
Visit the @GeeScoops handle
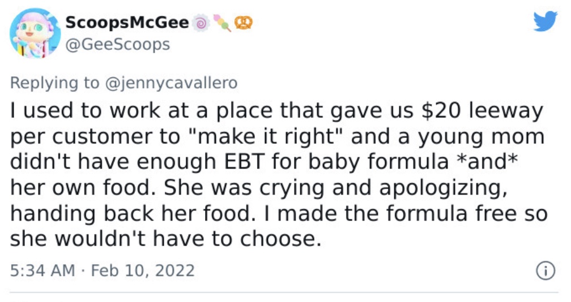pos(118,45)
